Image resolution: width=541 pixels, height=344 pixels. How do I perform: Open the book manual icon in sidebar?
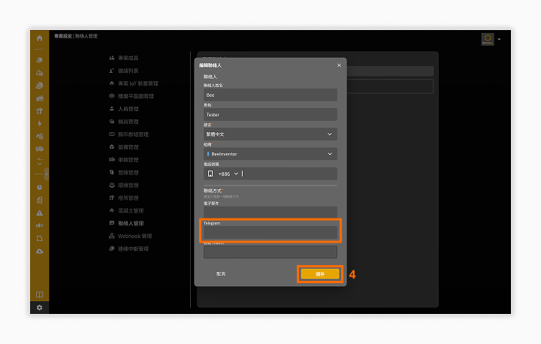click(x=39, y=294)
